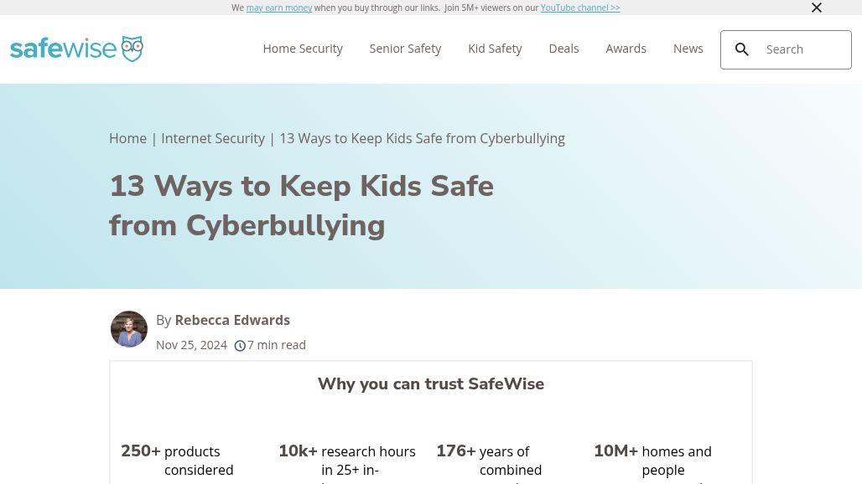Click the magnifying glass search icon
Image resolution: width=862 pixels, height=484 pixels.
[x=742, y=49]
